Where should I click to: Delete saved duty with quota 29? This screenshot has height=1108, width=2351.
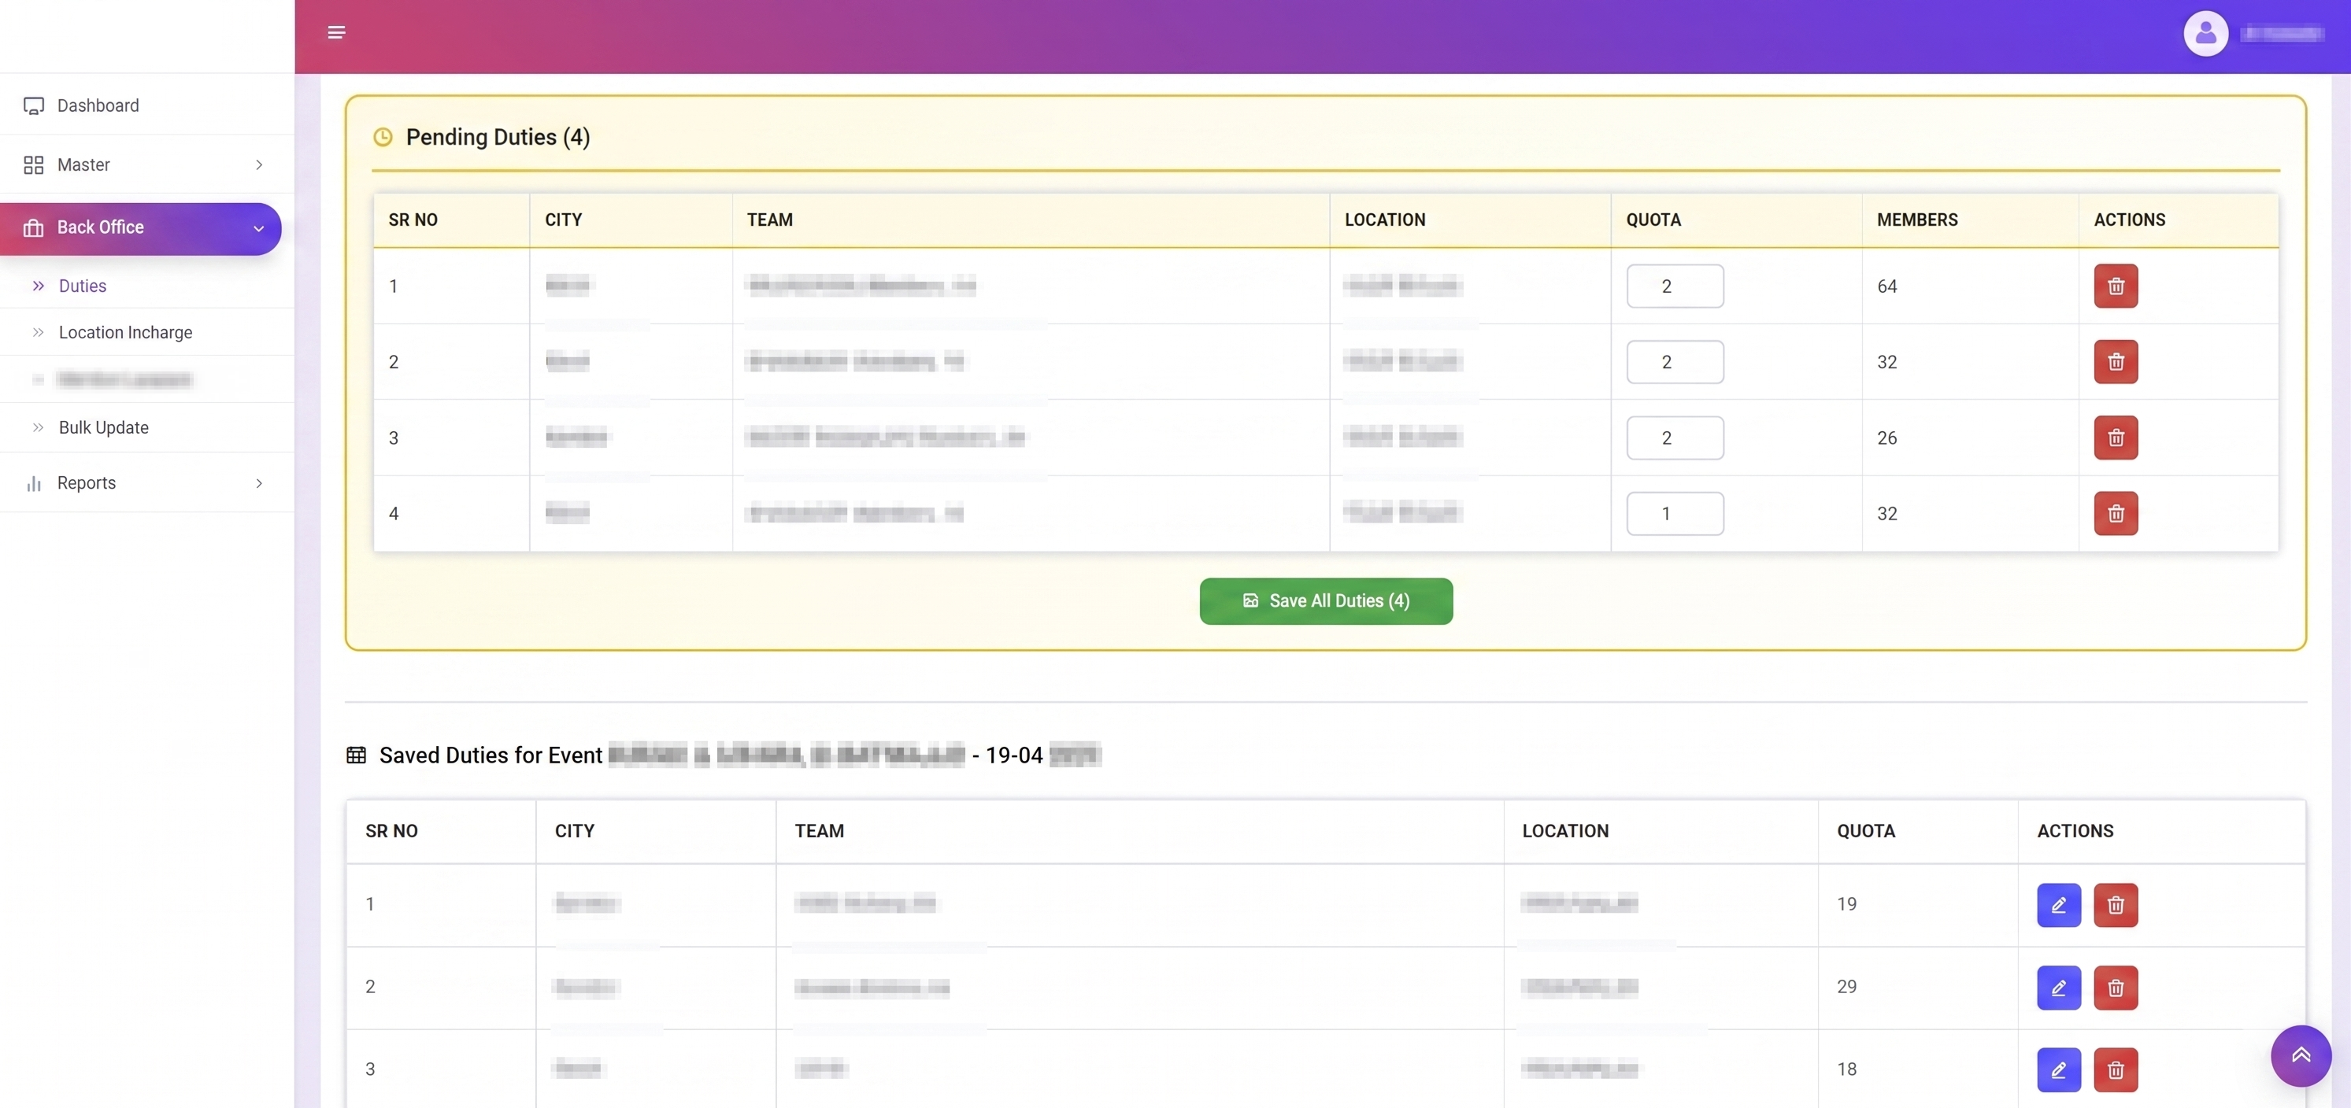pos(2116,988)
